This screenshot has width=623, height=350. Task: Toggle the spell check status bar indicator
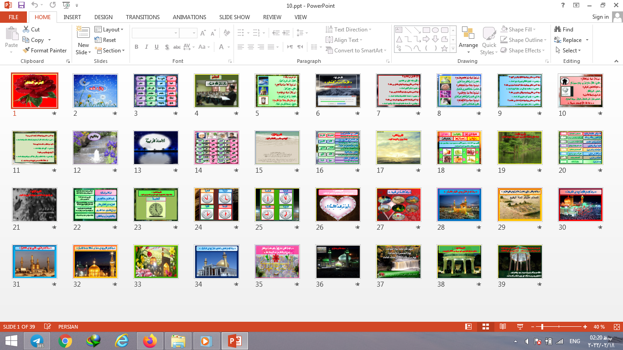tap(47, 327)
